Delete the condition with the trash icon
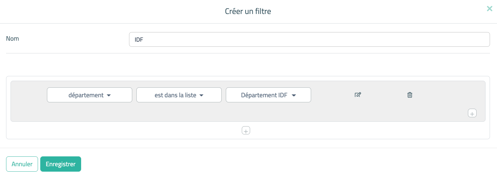The image size is (497, 178). 410,95
